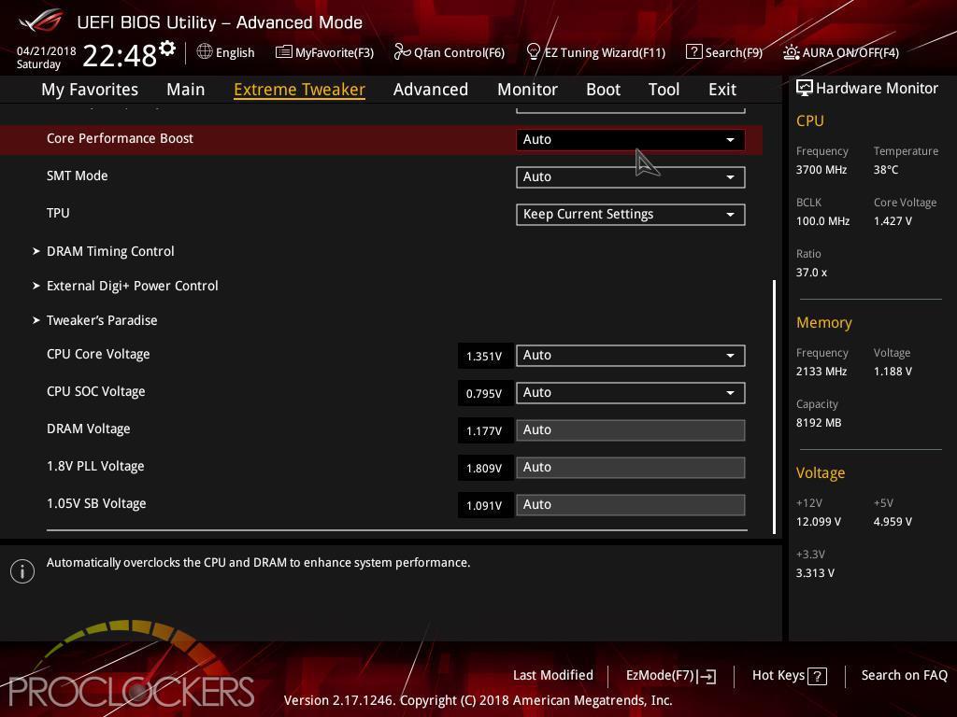
Task: Open the Exit tab
Action: (x=722, y=90)
